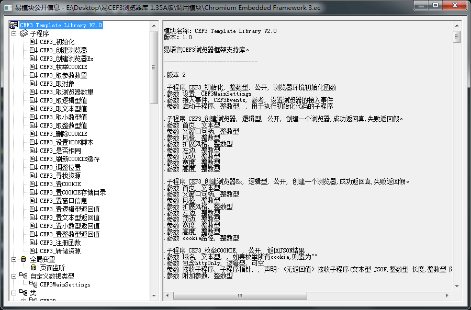Select the CEF3MainSettings data type

(65, 284)
